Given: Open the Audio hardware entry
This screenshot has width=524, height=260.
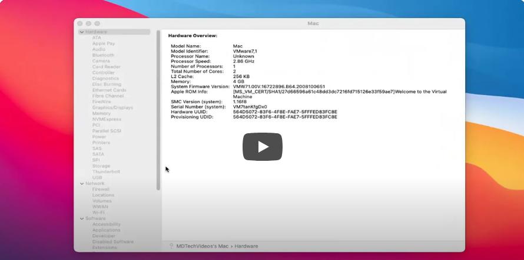Looking at the screenshot, I should click(99, 49).
